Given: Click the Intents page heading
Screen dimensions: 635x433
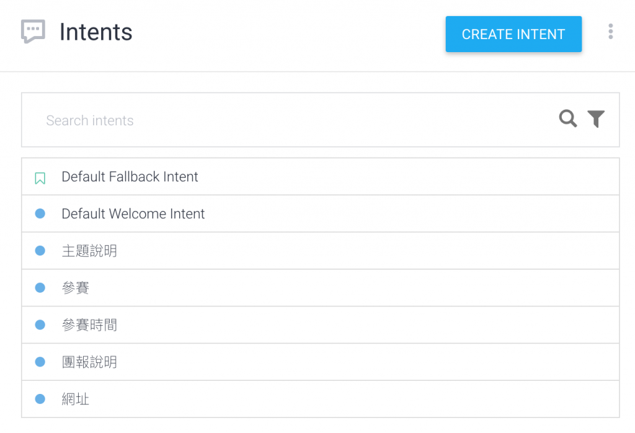Looking at the screenshot, I should tap(96, 32).
